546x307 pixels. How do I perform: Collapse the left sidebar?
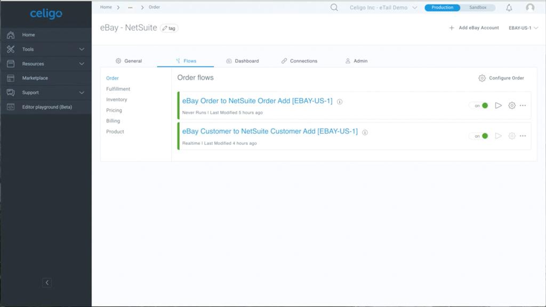click(47, 282)
